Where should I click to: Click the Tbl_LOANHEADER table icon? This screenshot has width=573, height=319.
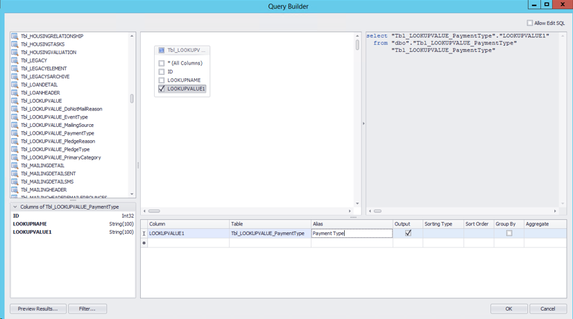point(15,93)
